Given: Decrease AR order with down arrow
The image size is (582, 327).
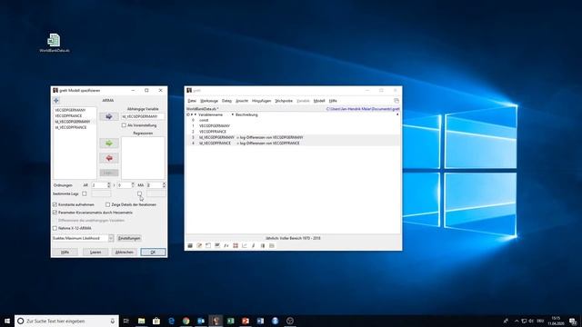Looking at the screenshot, I should tap(109, 186).
